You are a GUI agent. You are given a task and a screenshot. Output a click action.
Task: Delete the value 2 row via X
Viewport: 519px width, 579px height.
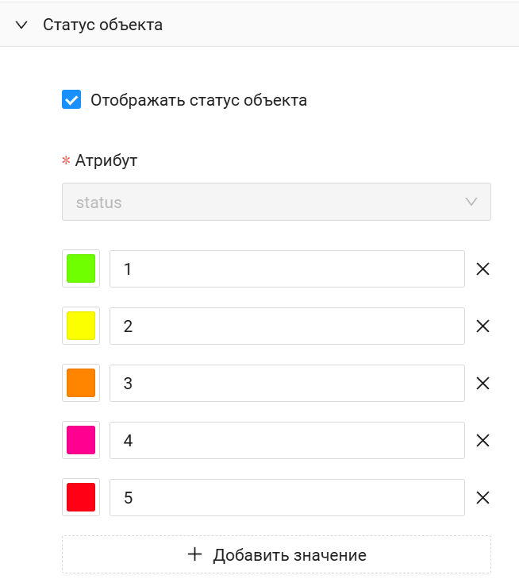[x=482, y=326]
